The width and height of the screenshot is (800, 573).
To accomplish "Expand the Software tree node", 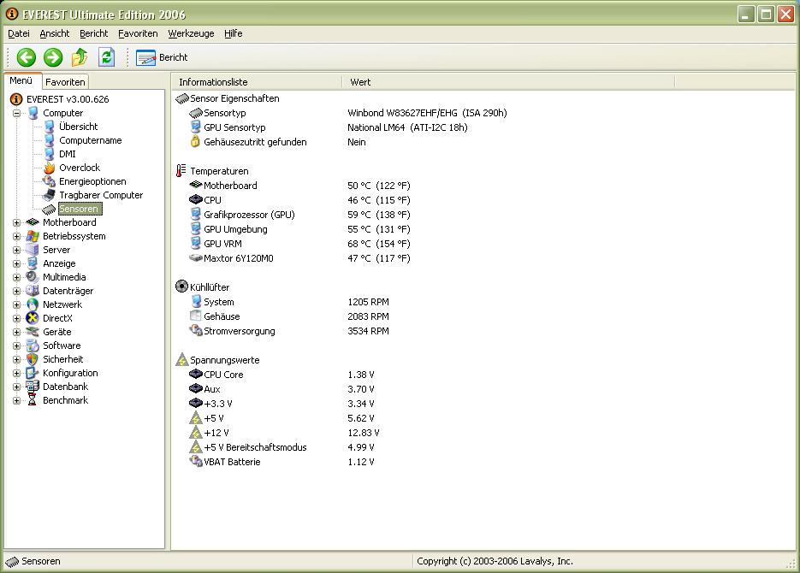I will [17, 346].
